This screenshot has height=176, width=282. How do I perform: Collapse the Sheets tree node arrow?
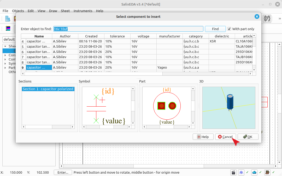(5, 46)
